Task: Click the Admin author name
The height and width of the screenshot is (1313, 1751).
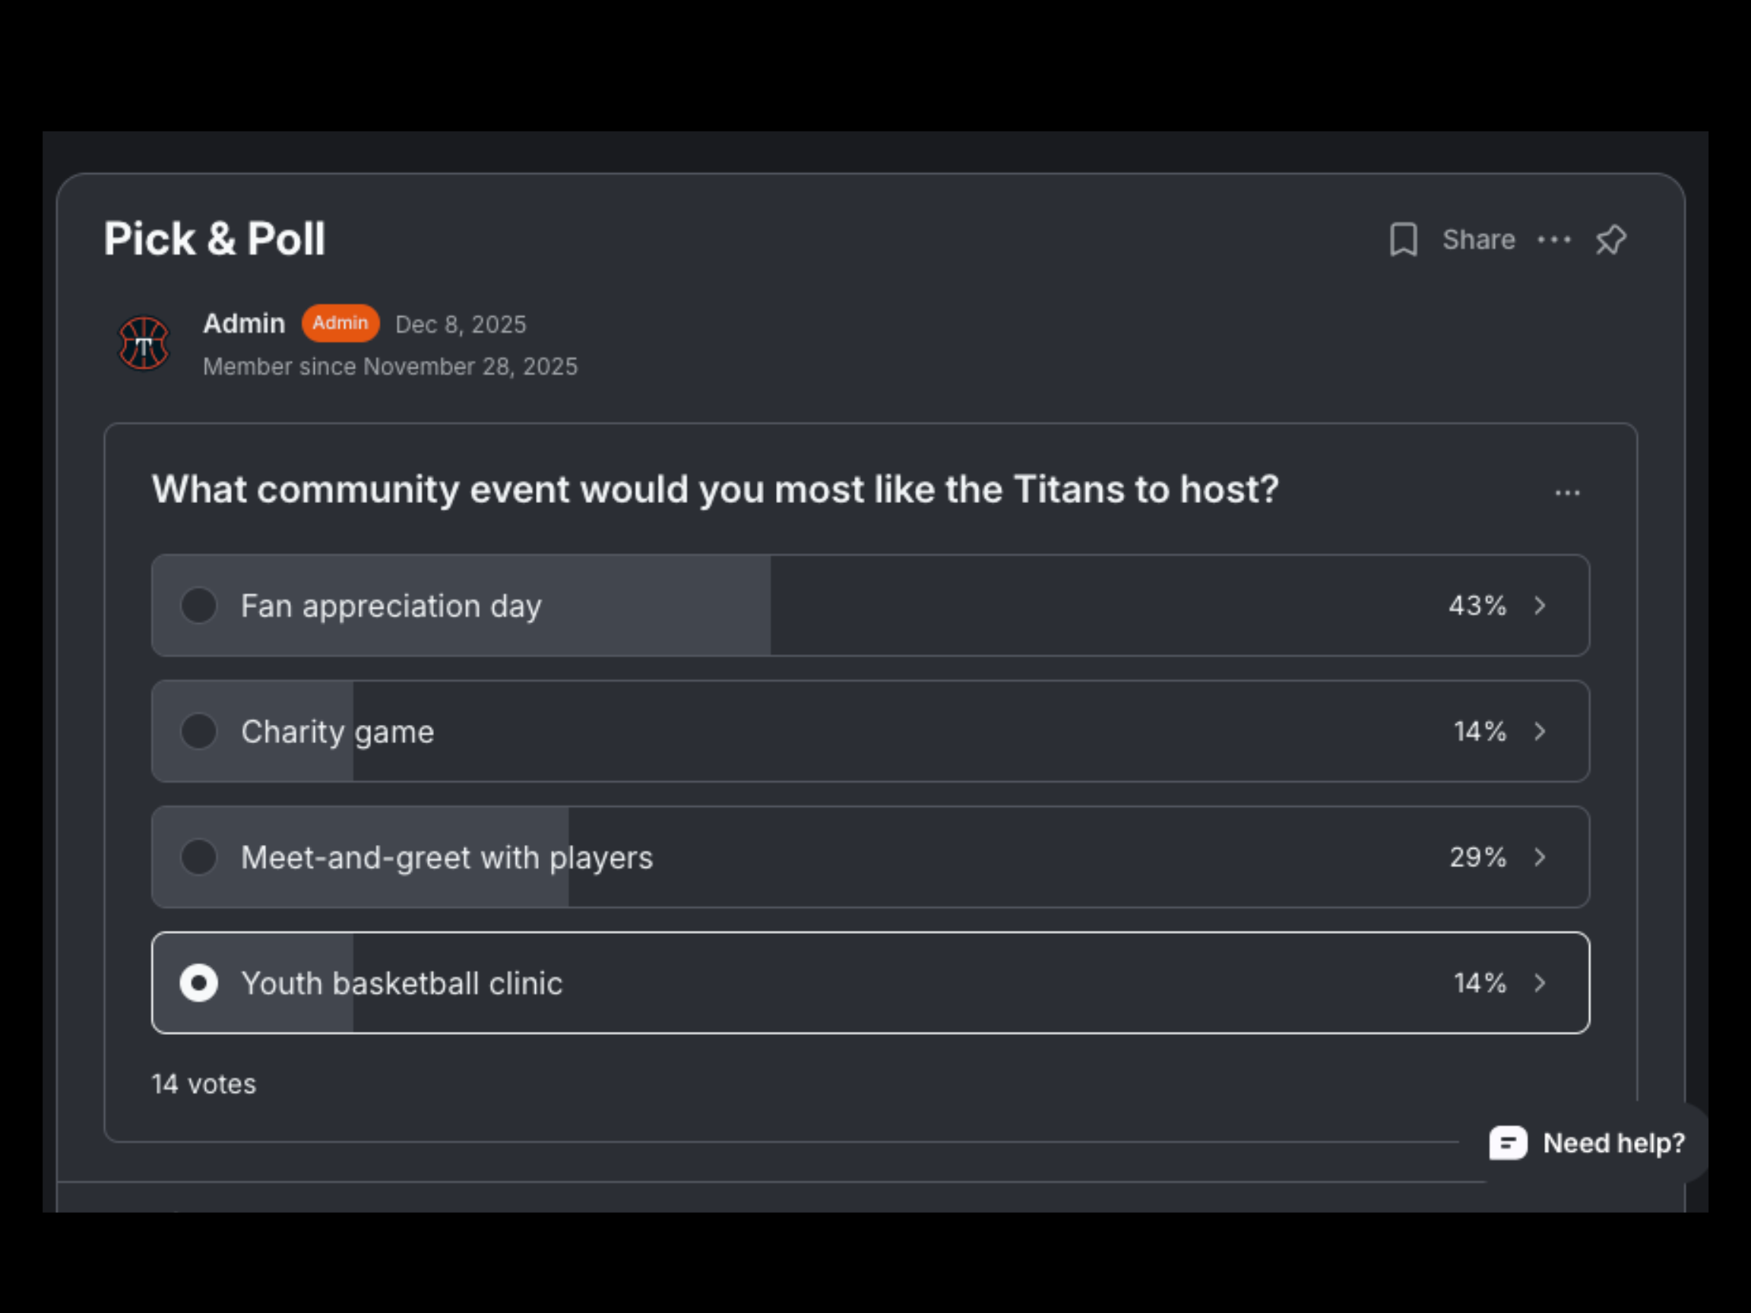Action: [x=244, y=324]
